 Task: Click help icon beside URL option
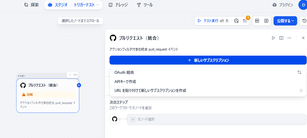click(x=301, y=91)
